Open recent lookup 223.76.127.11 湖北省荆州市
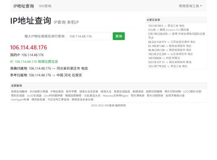Image resolution: width=217 pixels, height=160 pixels. point(170,62)
